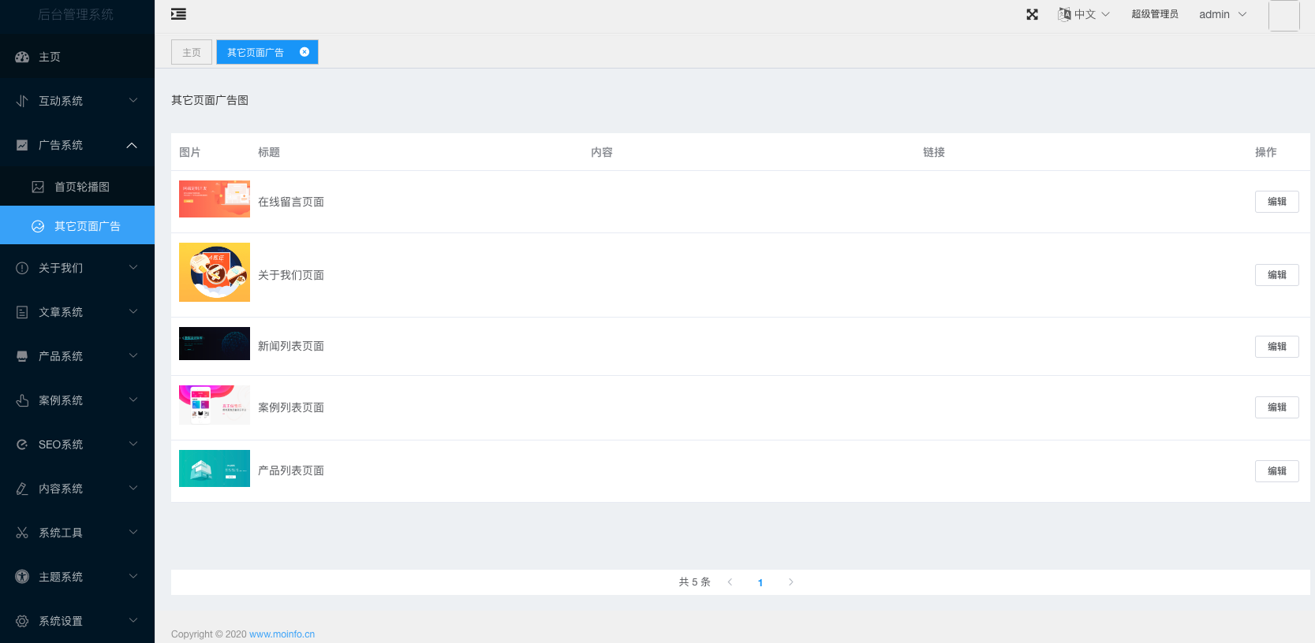The image size is (1315, 643).
Task: Click the 文章系统 document icon
Action: pos(22,312)
